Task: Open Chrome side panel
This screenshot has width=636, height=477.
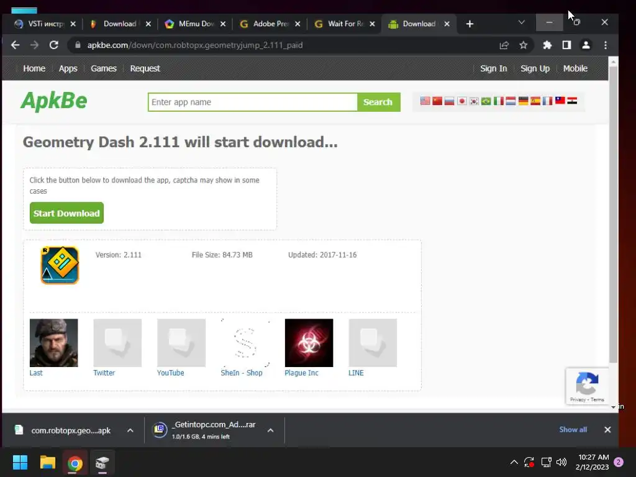Action: click(x=566, y=45)
